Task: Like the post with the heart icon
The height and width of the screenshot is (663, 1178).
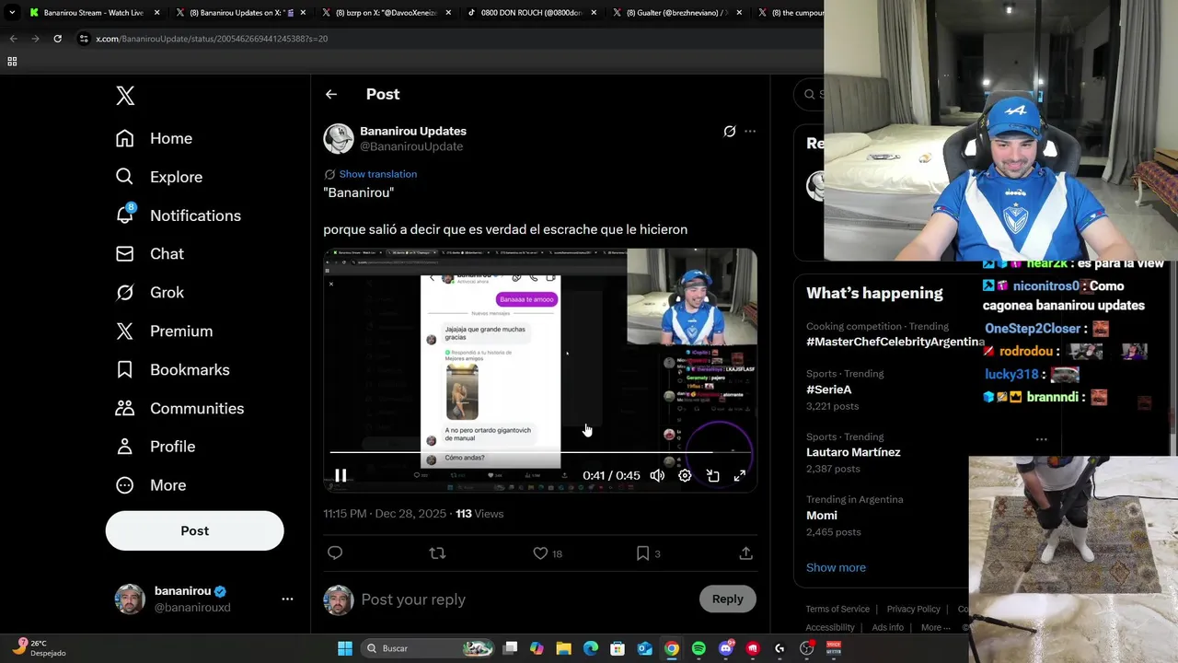Action: [540, 552]
